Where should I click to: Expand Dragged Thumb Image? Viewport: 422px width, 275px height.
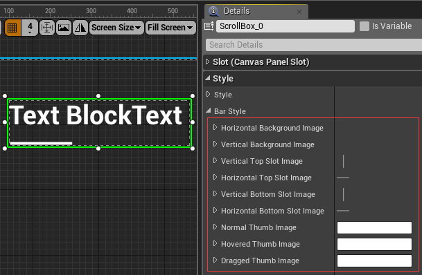(x=215, y=260)
